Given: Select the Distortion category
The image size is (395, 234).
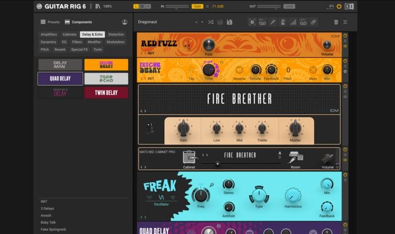Looking at the screenshot, I should click(116, 34).
